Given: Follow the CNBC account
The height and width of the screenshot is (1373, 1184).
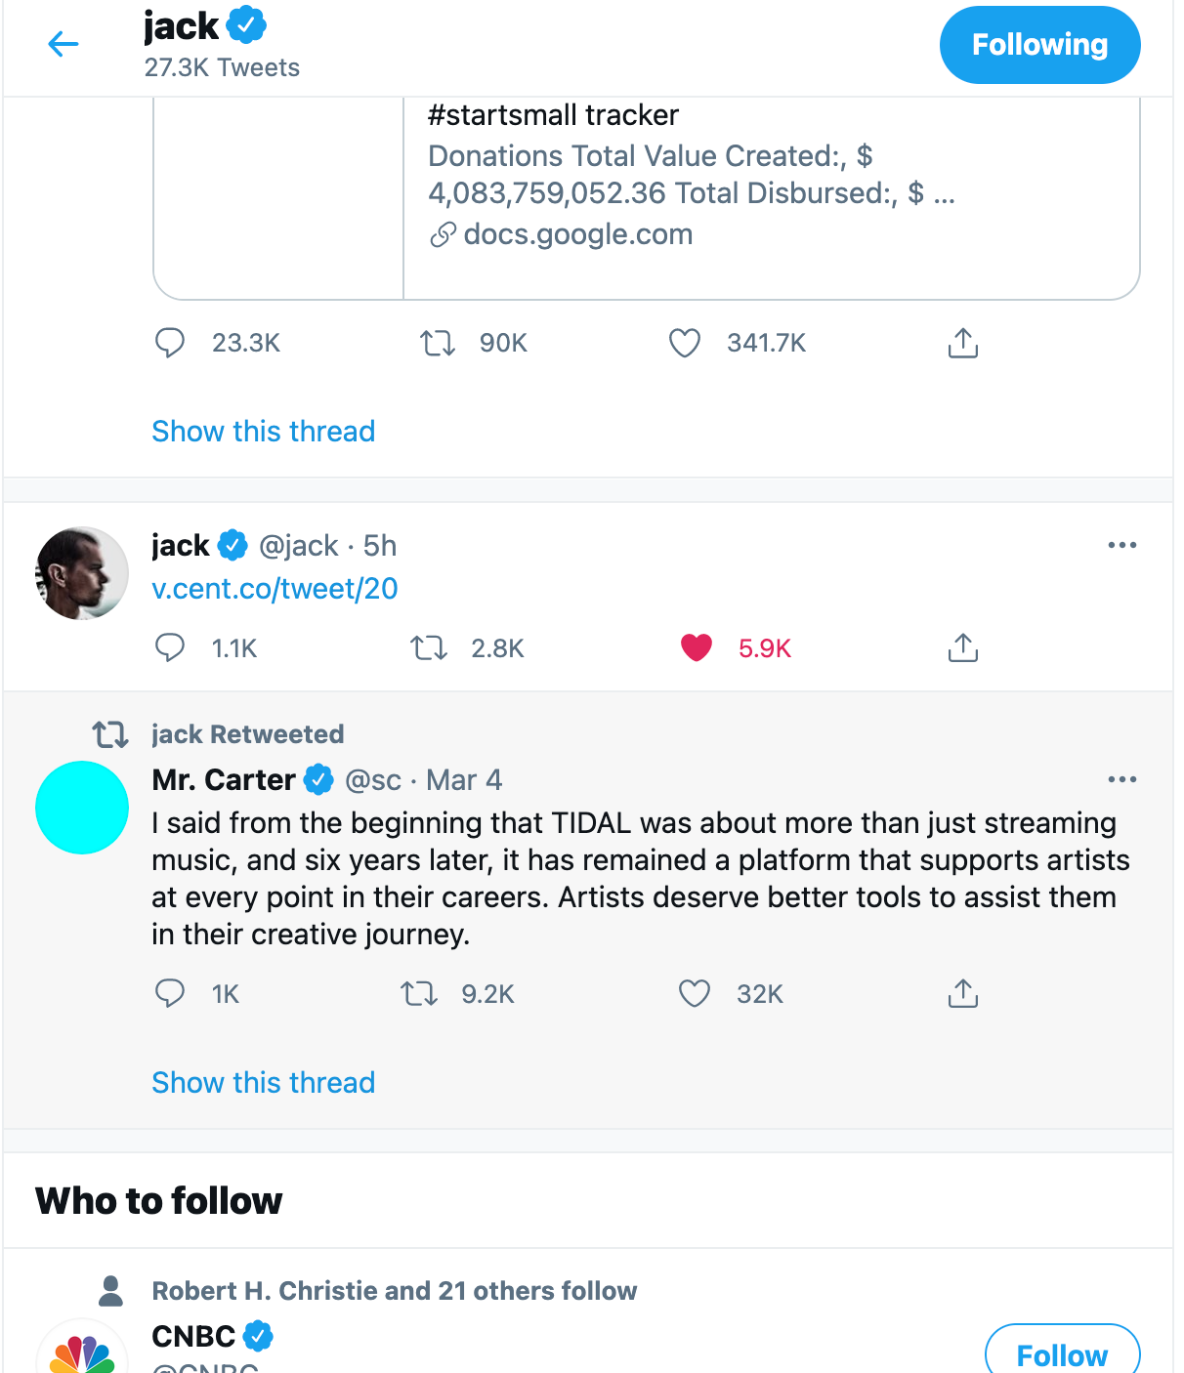Looking at the screenshot, I should point(1062,1353).
